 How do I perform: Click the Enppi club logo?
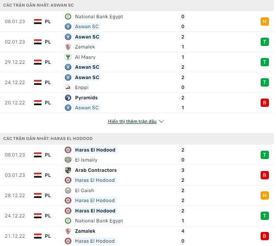tap(68, 87)
